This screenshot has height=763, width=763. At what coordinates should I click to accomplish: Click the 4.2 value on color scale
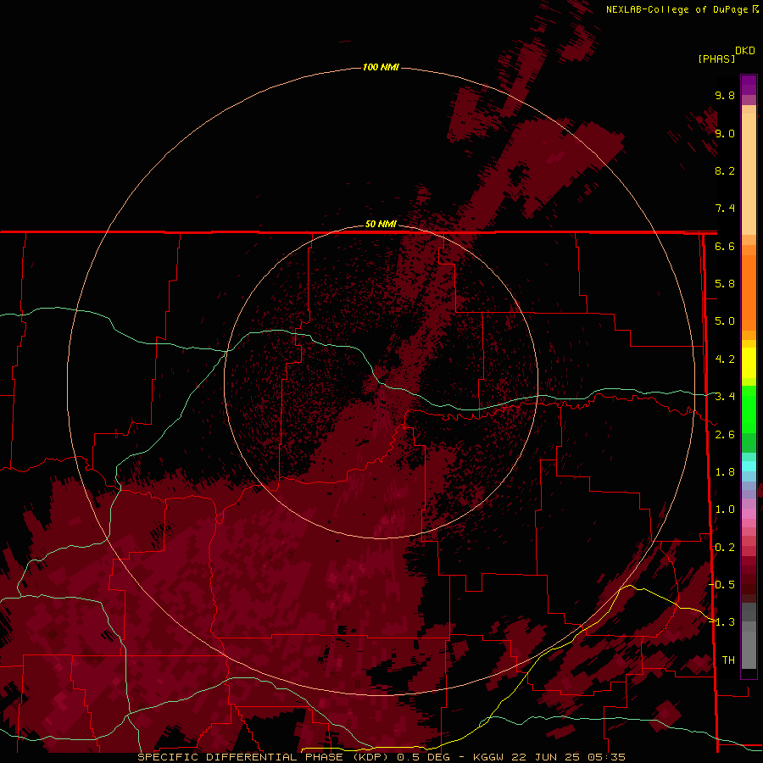pos(725,359)
